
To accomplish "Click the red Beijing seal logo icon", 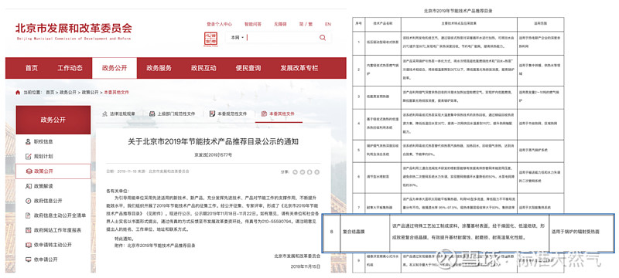I will click(210, 39).
